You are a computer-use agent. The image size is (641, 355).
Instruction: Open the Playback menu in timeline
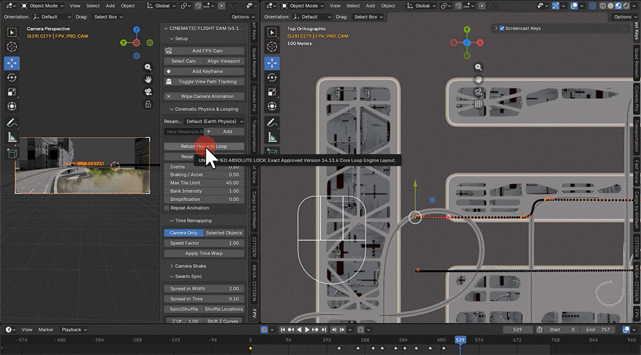(x=74, y=329)
